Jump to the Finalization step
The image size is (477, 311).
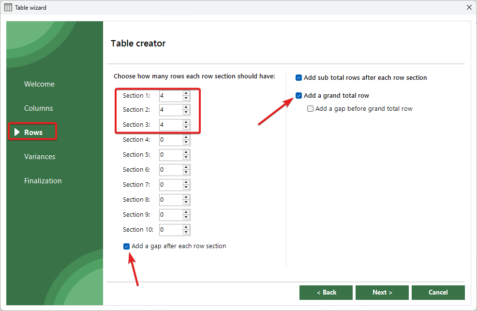point(43,181)
